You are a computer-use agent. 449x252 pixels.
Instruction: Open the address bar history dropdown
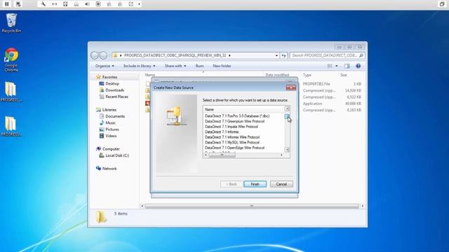pos(276,55)
